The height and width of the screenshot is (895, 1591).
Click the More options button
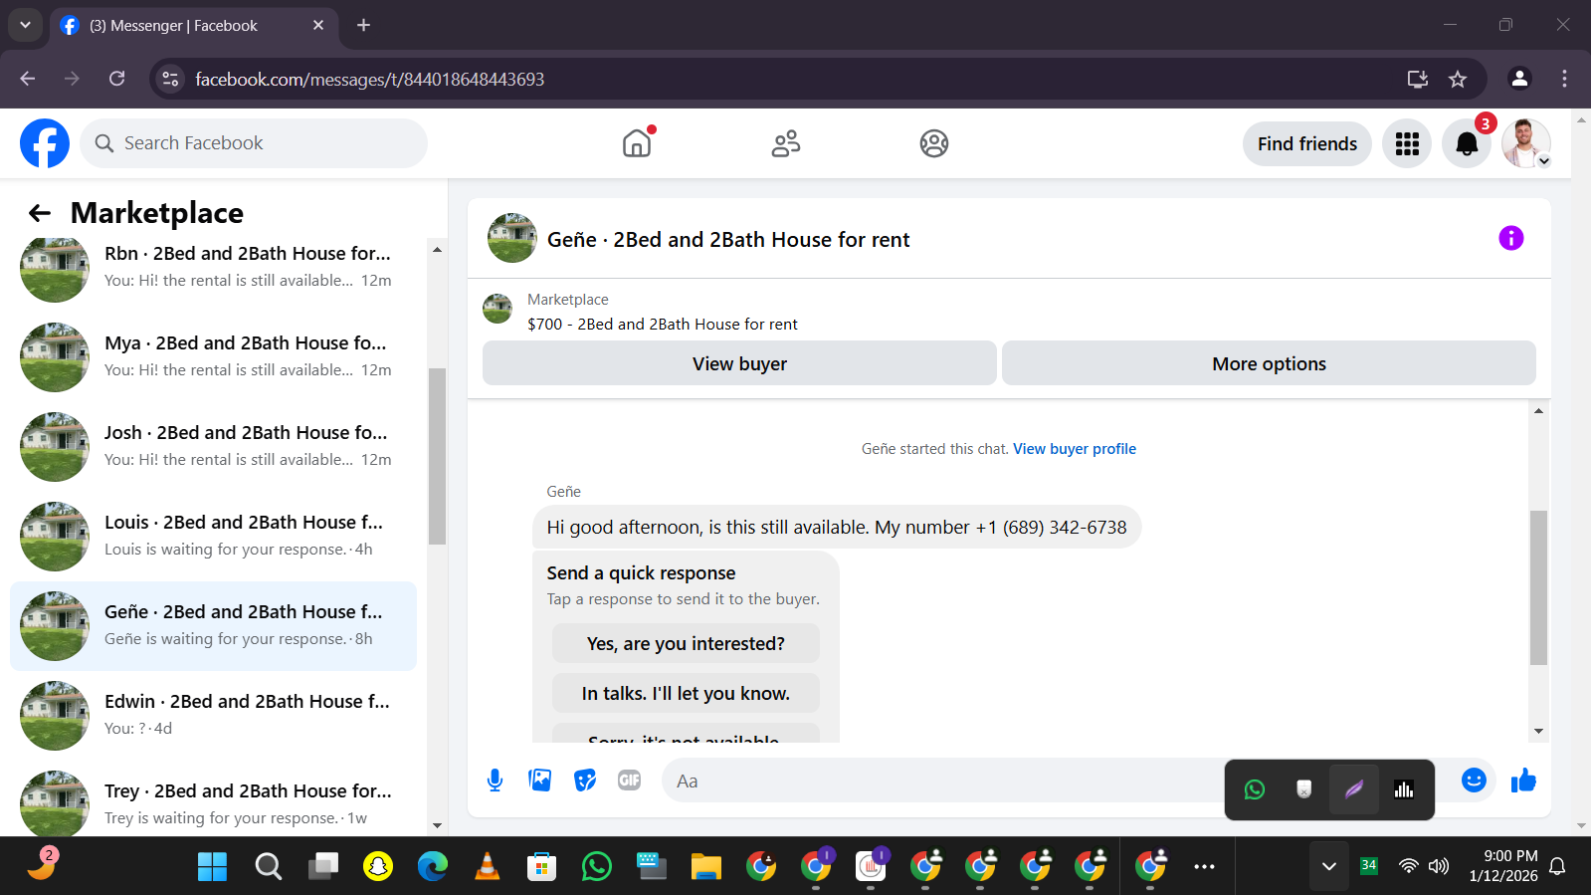click(x=1269, y=363)
